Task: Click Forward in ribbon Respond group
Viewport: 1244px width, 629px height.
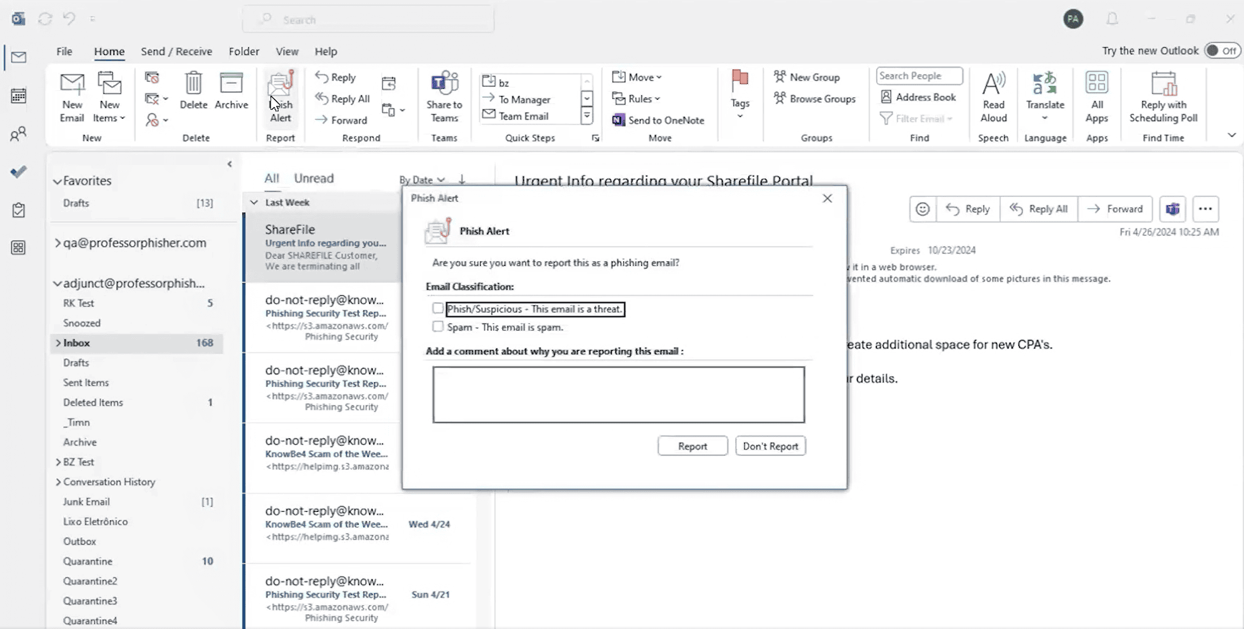Action: [x=341, y=120]
